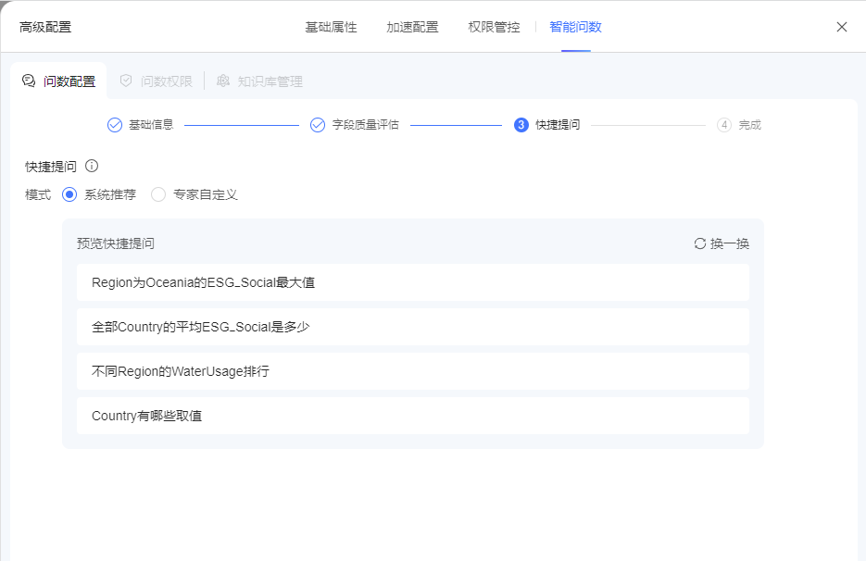Go to the 权限管控 tab
Screen dimensions: 866x561
pos(494,27)
